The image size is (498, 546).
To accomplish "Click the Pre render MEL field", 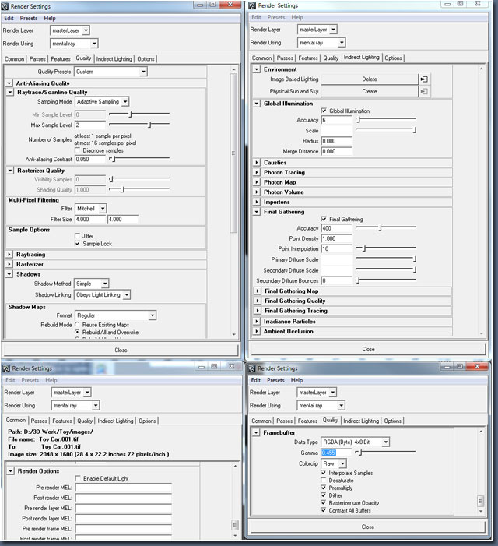I will (124, 488).
